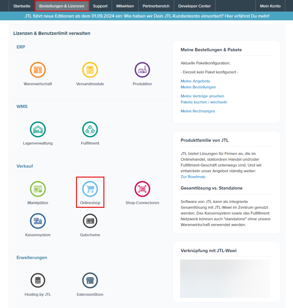Open the Support menu item

[100, 6]
